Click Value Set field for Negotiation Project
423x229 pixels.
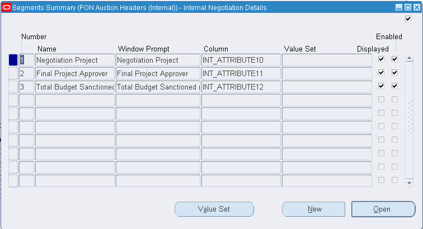pyautogui.click(x=326, y=60)
